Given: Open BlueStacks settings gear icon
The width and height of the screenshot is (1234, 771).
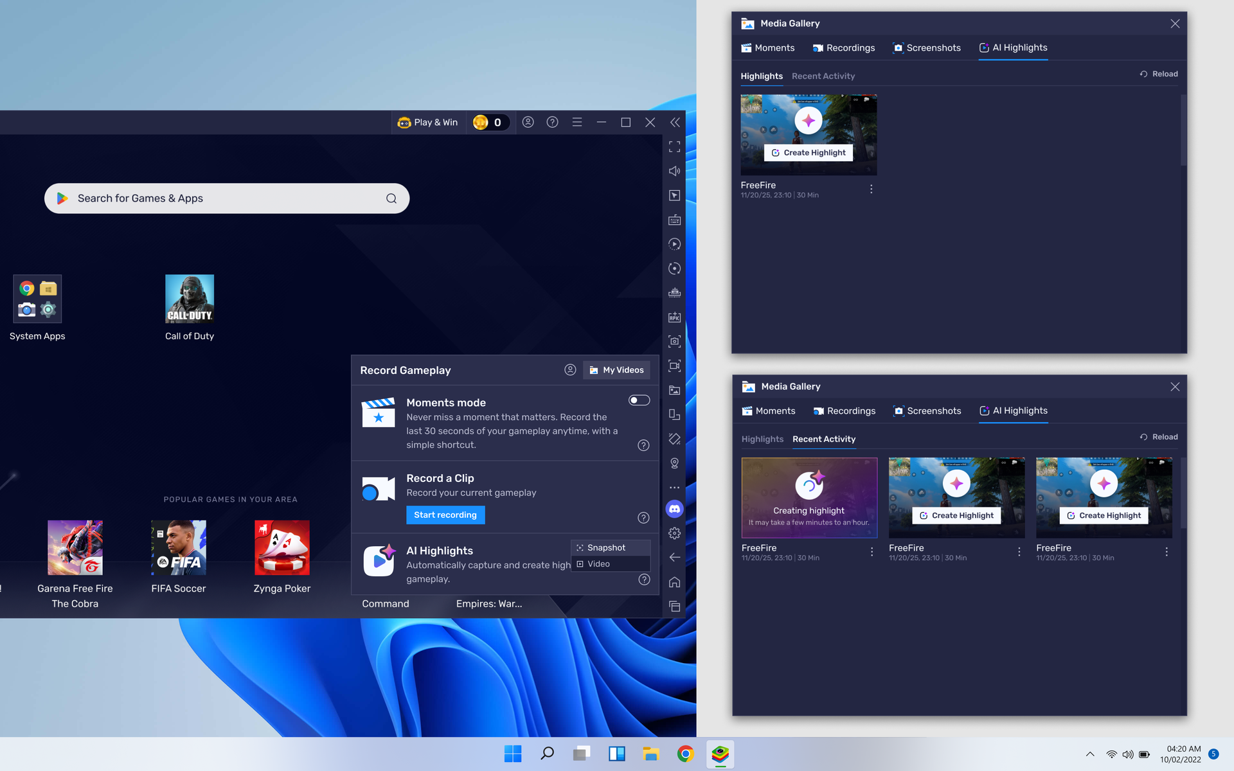Looking at the screenshot, I should click(674, 533).
